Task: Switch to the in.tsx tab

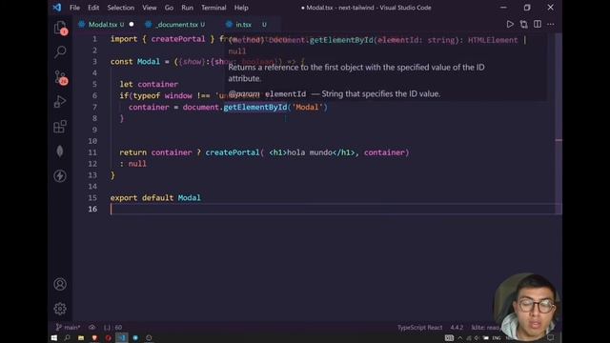Action: coord(244,24)
